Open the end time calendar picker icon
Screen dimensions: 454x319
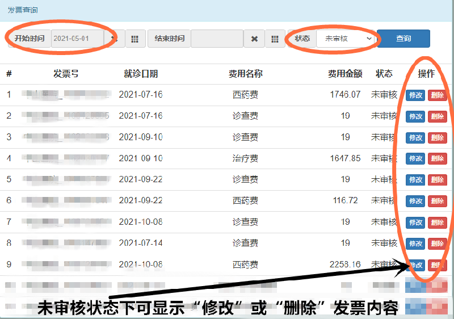point(275,39)
